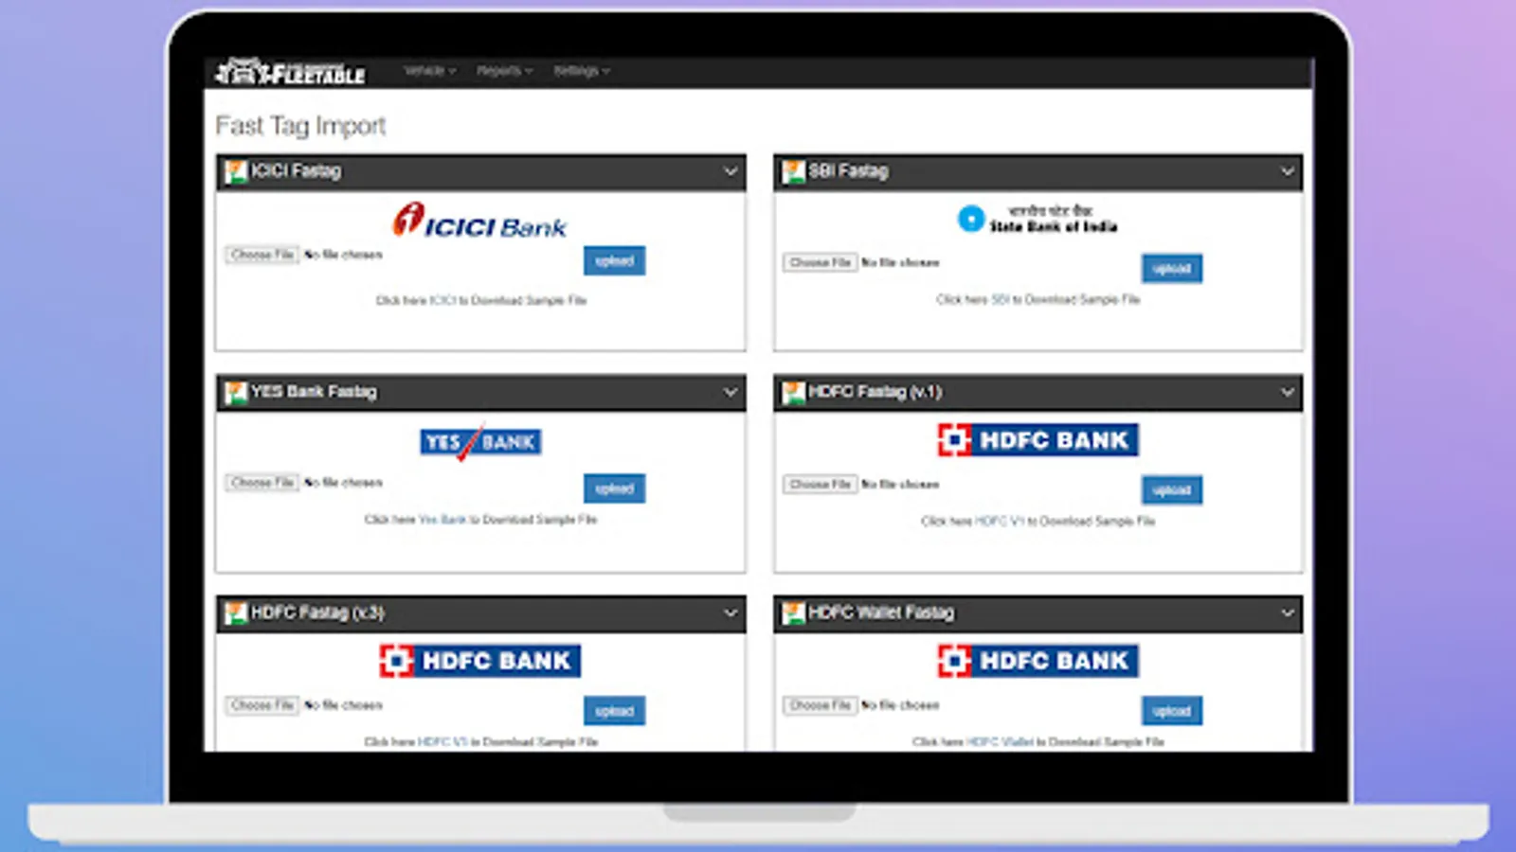
Task: Choose a file for ICICI Fastag
Action: (x=262, y=255)
